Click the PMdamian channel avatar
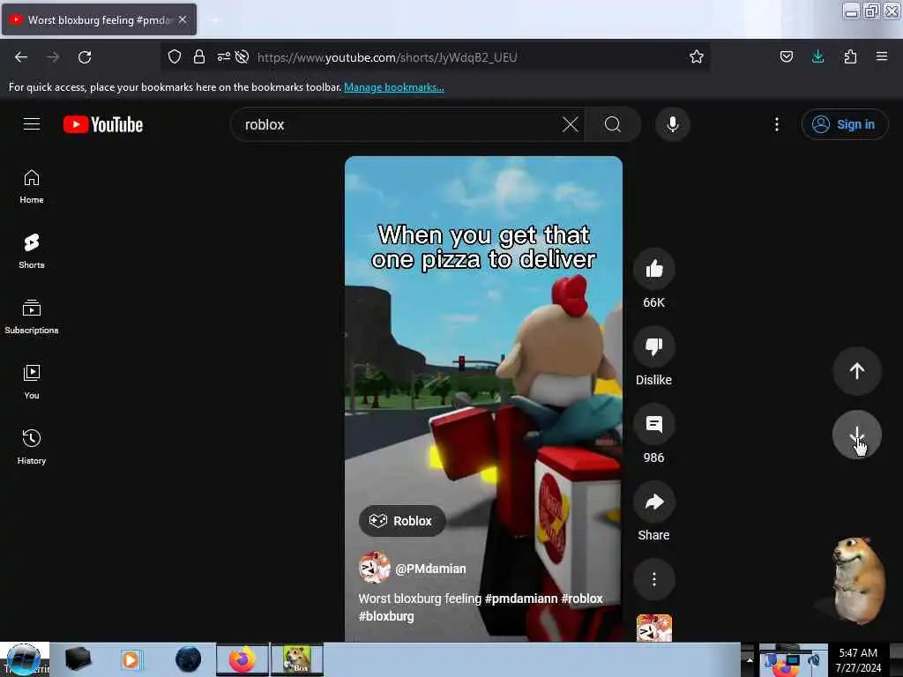The height and width of the screenshot is (677, 903). [x=374, y=568]
